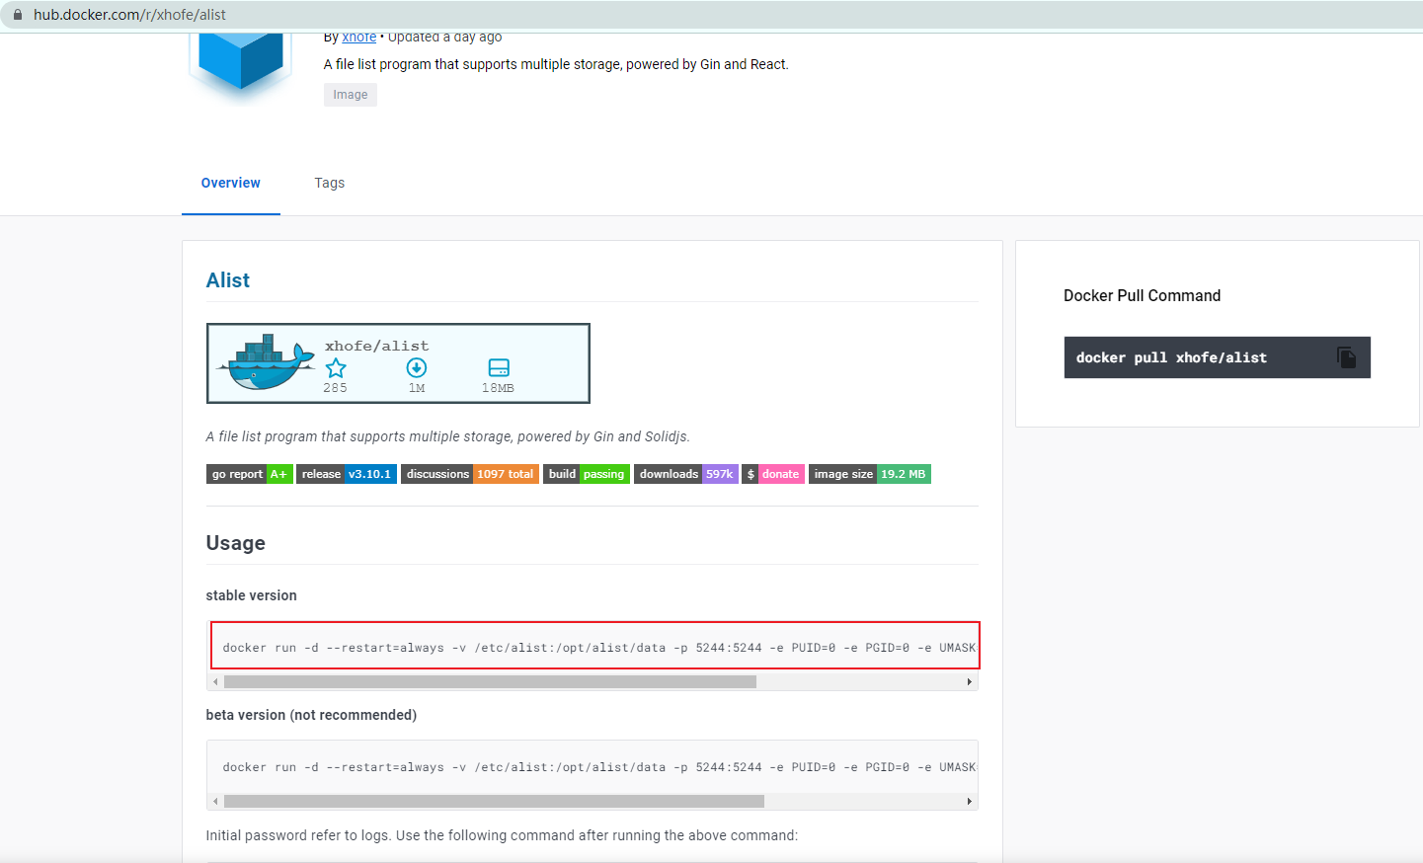Image resolution: width=1423 pixels, height=863 pixels.
Task: Open the xhofe publisher link
Action: pyautogui.click(x=358, y=38)
